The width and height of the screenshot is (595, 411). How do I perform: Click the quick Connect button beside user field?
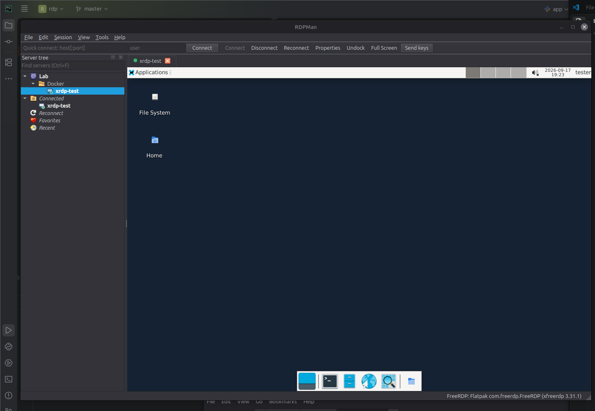pos(202,48)
